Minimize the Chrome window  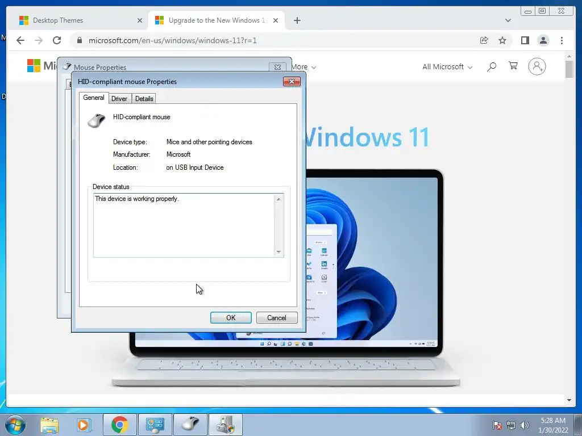tap(527, 11)
